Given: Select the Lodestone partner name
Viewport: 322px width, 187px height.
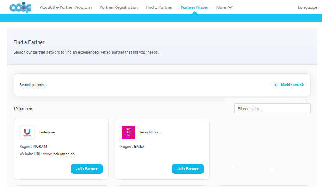Looking at the screenshot, I should [47, 132].
